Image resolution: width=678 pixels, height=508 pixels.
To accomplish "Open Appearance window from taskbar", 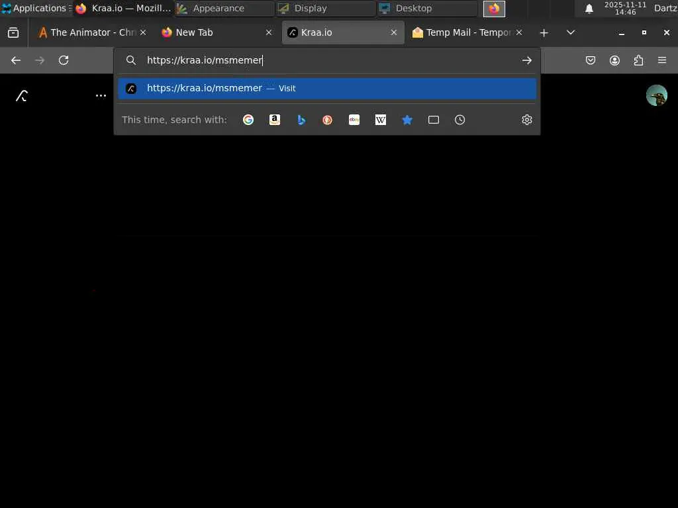I will 224,8.
